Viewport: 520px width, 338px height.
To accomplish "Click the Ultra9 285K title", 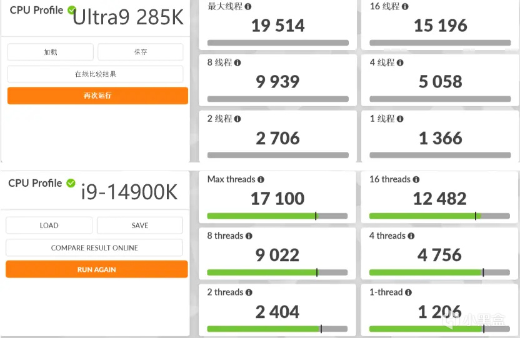I will [128, 17].
